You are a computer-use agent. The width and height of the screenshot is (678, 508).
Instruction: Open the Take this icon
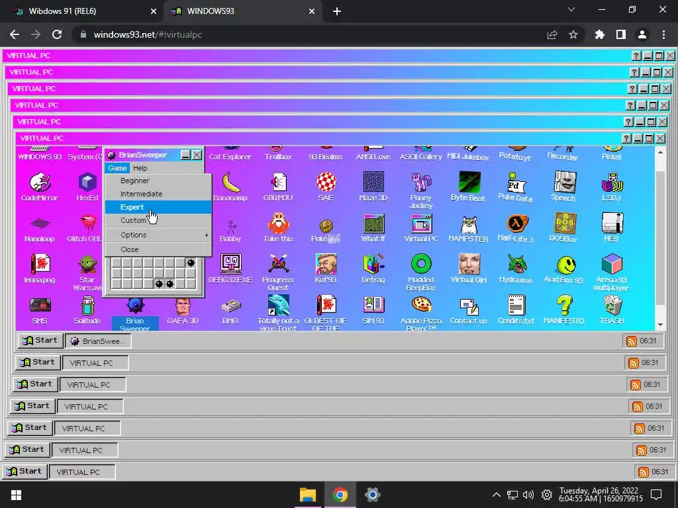click(278, 228)
